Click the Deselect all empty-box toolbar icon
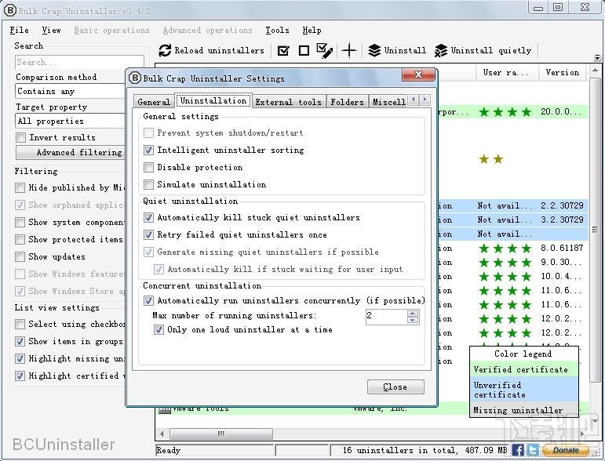 tap(304, 50)
